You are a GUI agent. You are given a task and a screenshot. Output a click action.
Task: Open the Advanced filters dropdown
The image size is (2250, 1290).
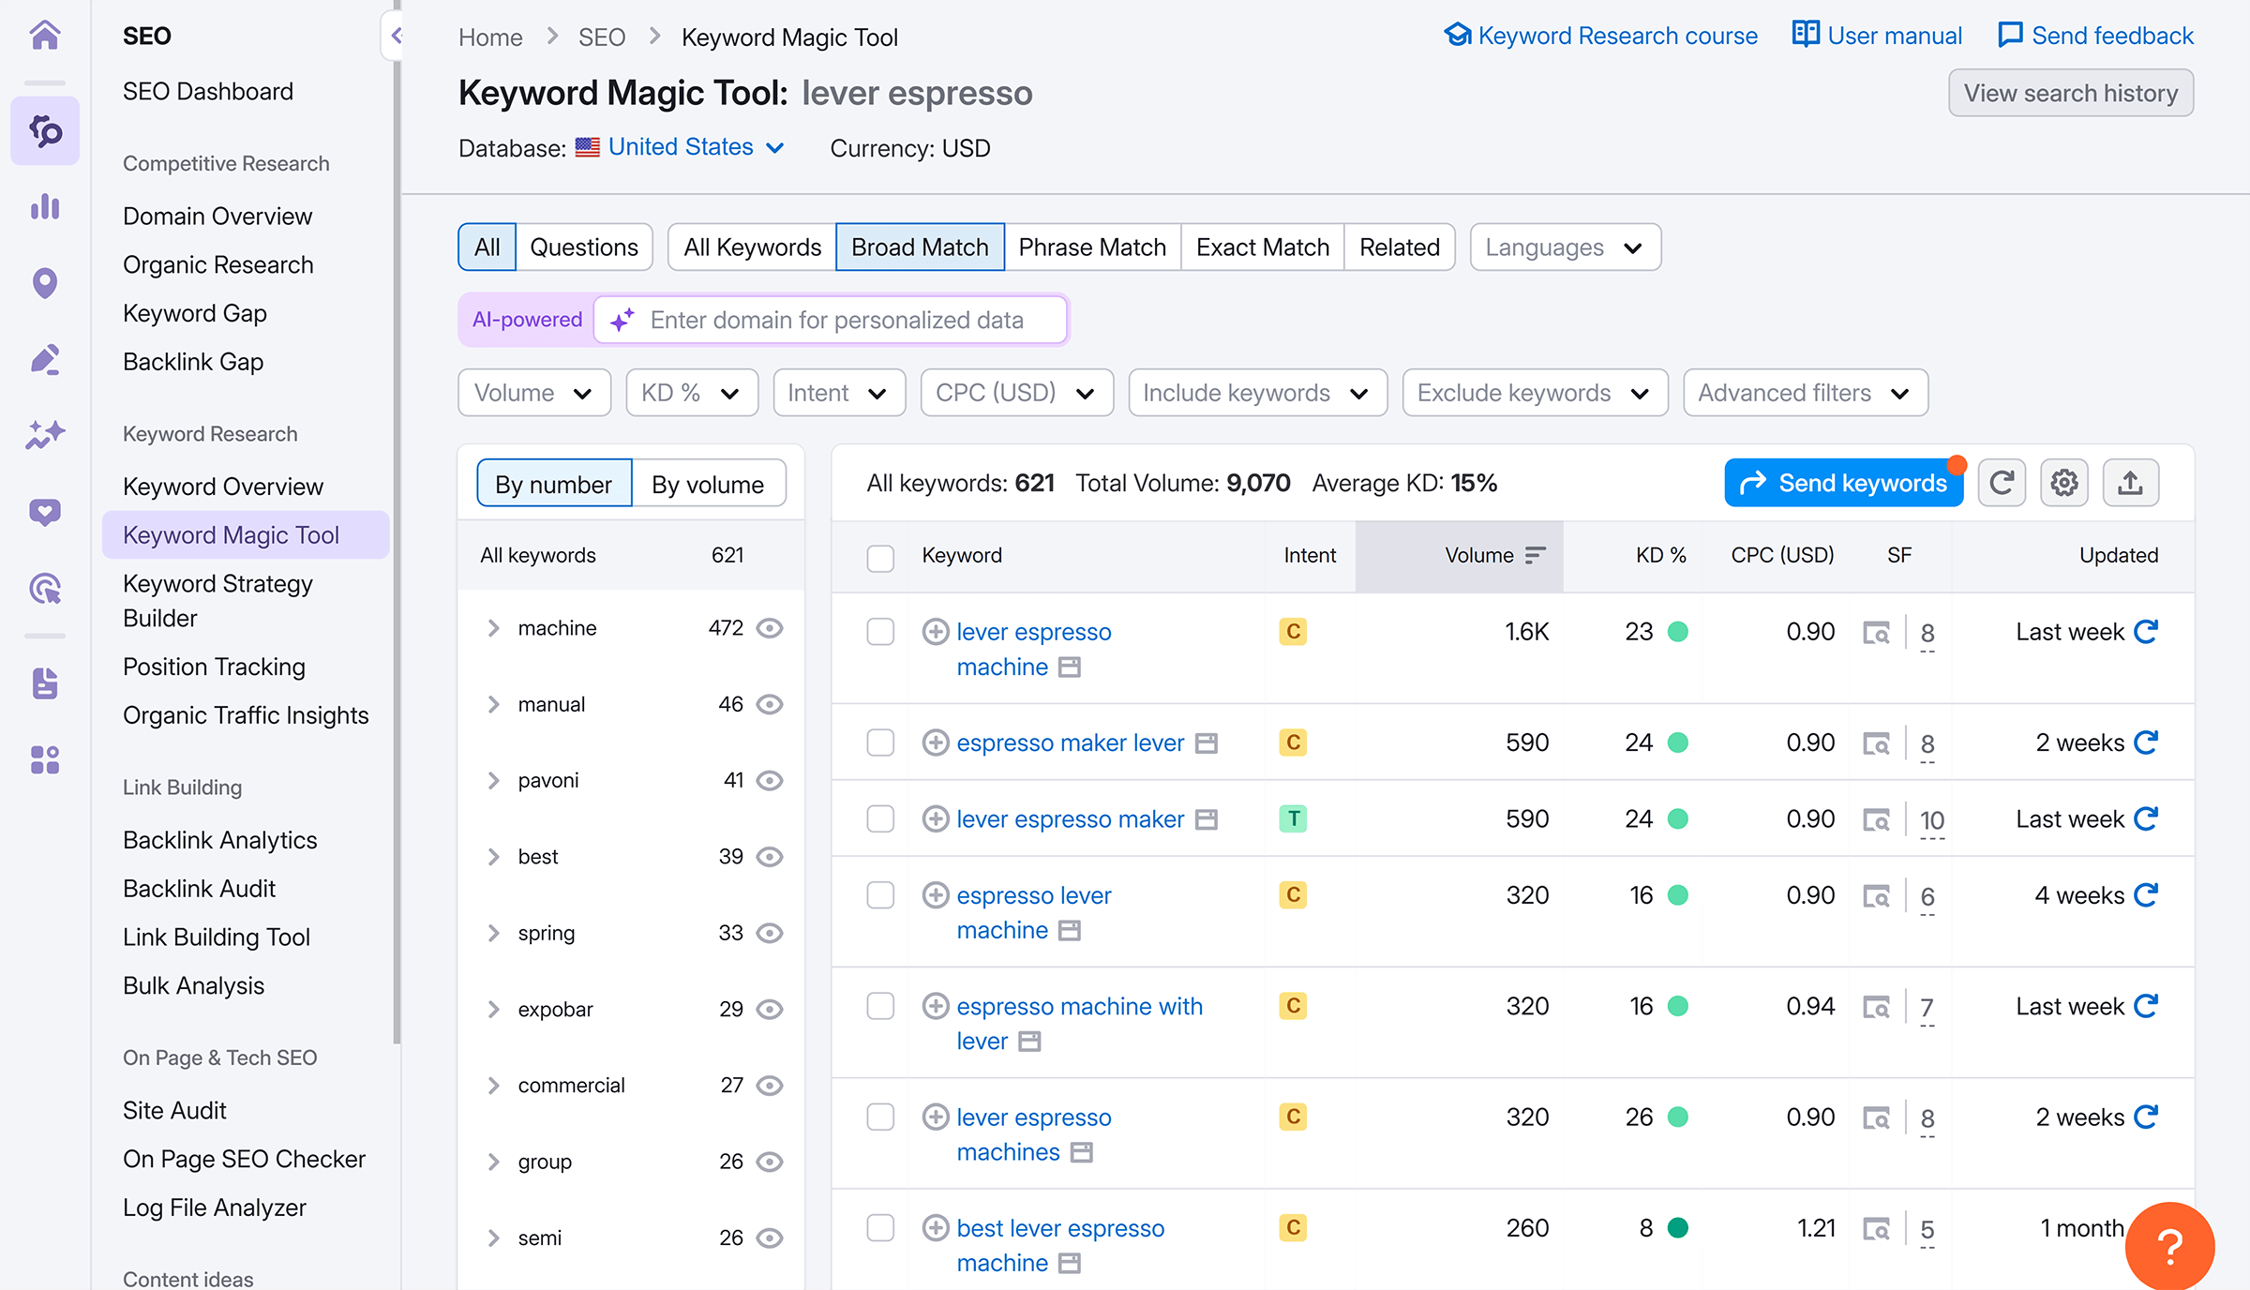[1806, 393]
